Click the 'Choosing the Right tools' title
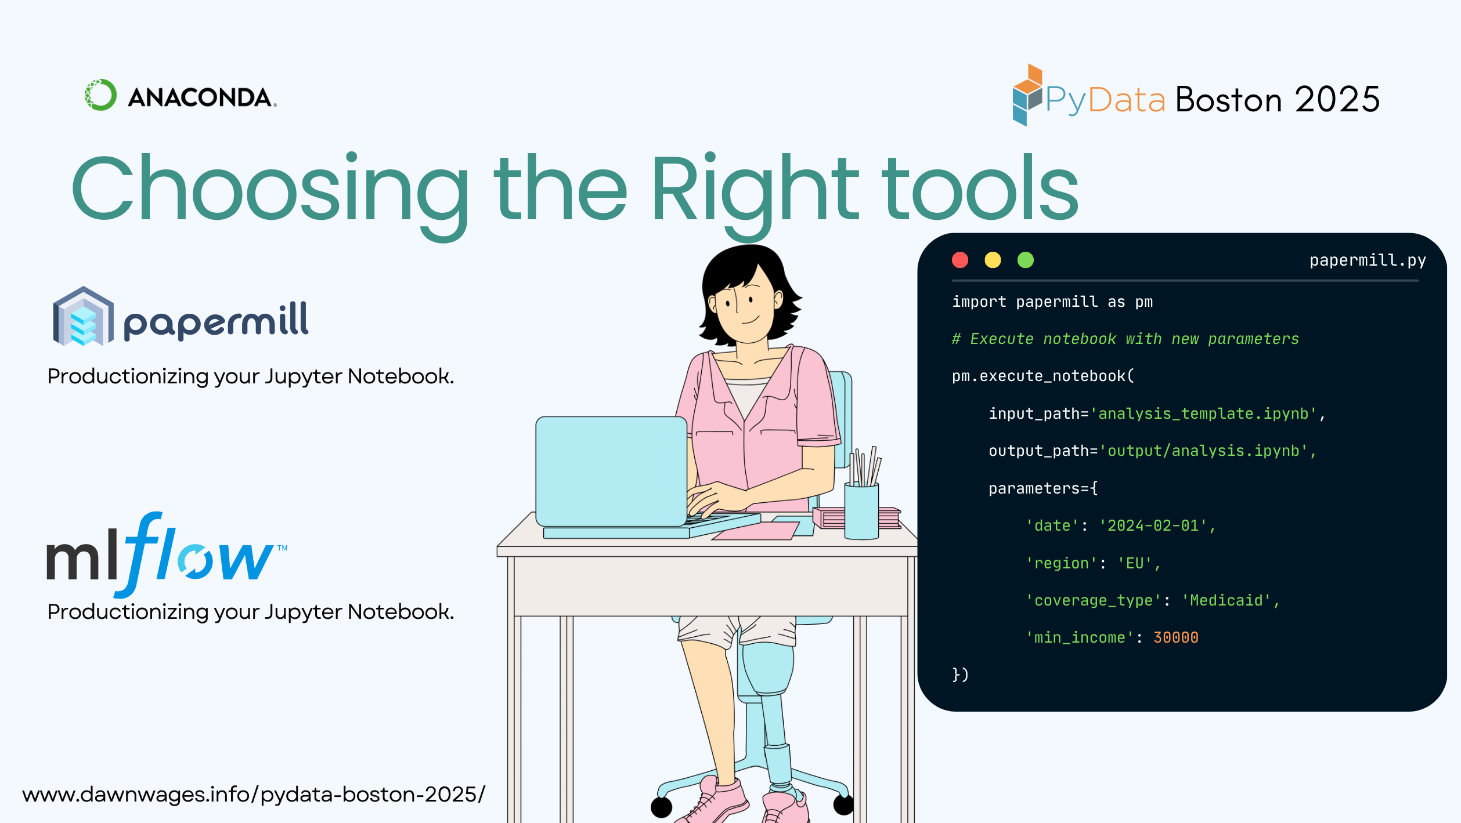The height and width of the screenshot is (823, 1461). pyautogui.click(x=575, y=188)
